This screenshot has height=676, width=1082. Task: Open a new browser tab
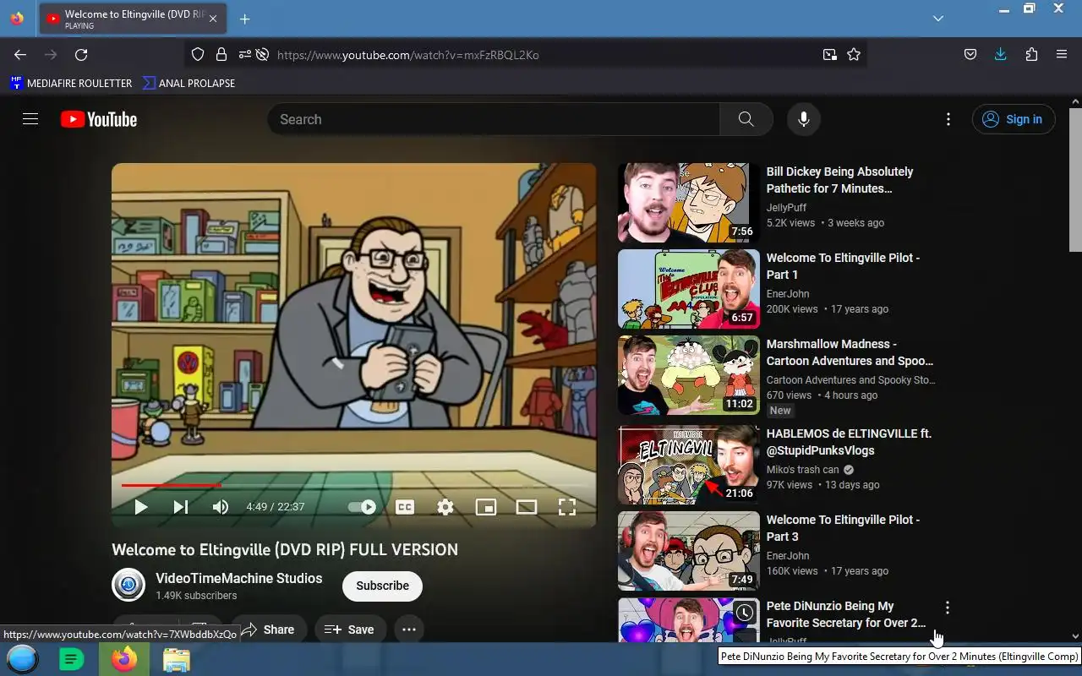244,19
